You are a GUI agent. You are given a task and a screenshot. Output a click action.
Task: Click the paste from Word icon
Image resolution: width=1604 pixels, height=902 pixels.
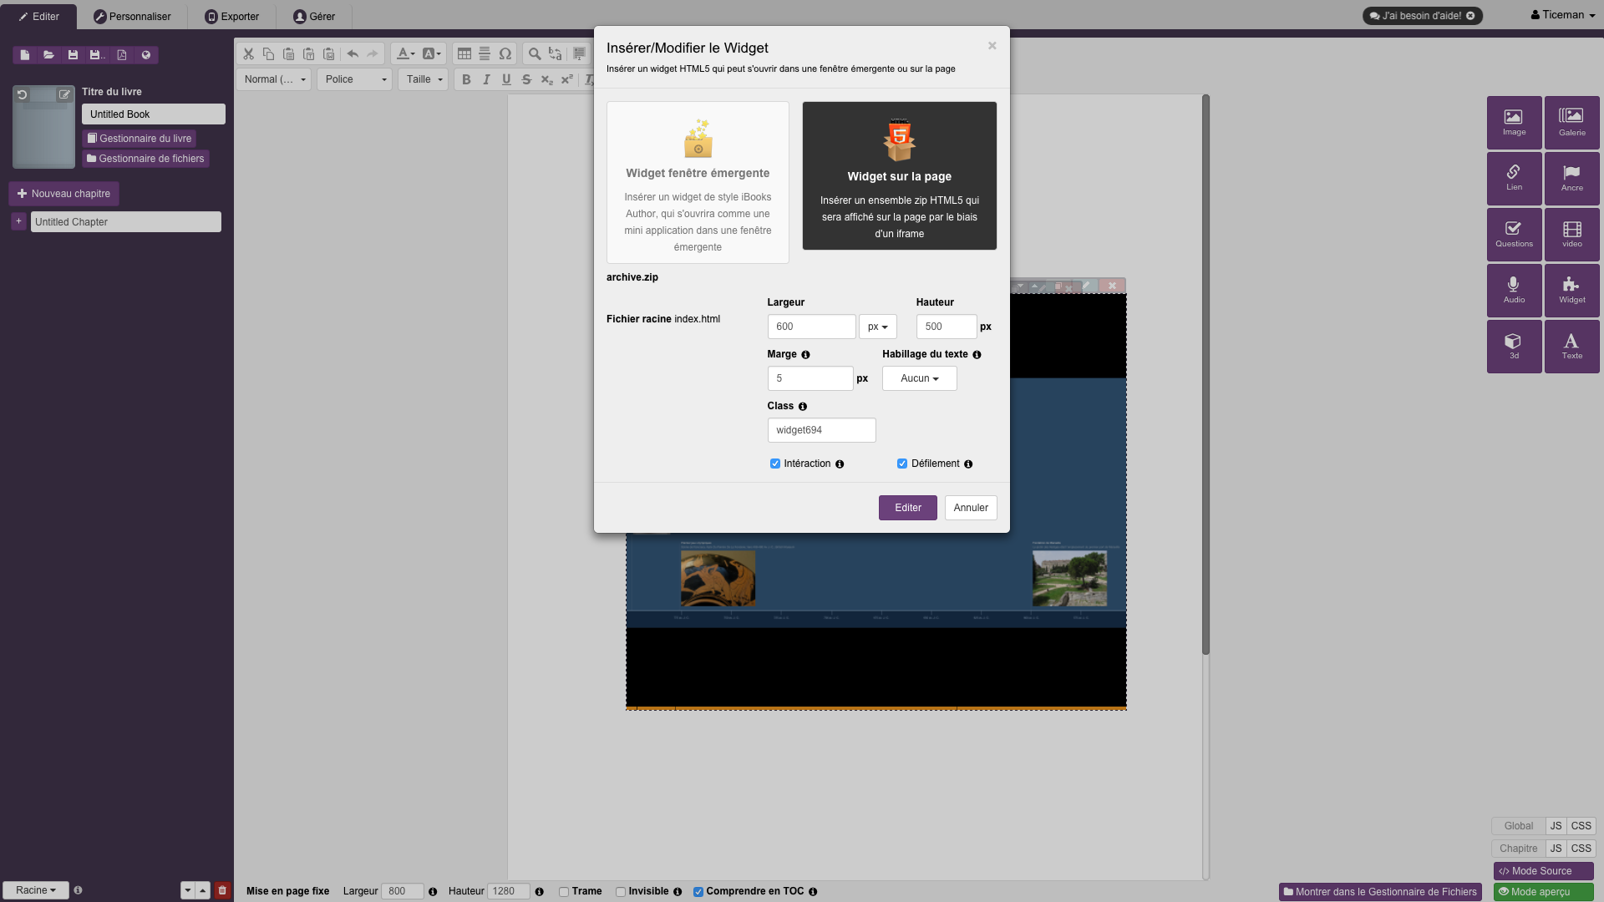(x=328, y=53)
